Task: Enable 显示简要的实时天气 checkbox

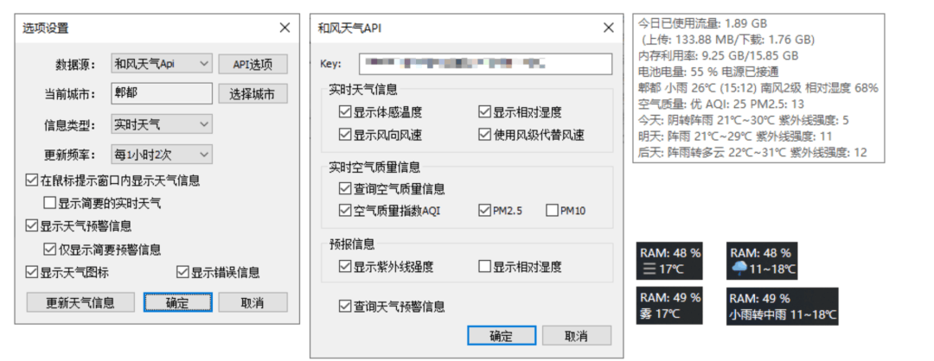Action: [x=50, y=204]
